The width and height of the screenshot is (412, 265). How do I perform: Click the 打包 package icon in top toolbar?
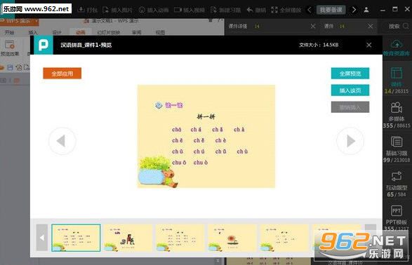click(81, 10)
